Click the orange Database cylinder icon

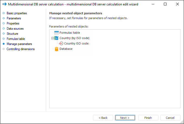[57, 49]
